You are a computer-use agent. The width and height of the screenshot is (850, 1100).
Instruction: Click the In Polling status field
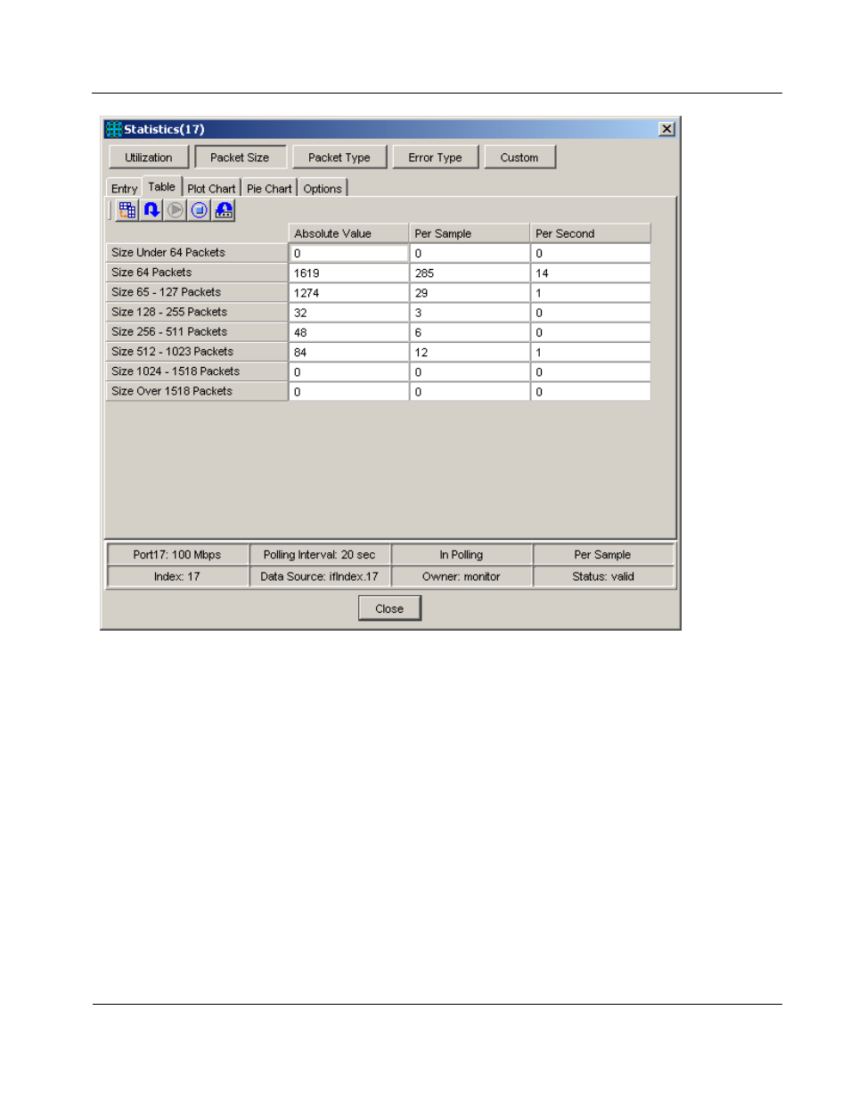click(462, 555)
